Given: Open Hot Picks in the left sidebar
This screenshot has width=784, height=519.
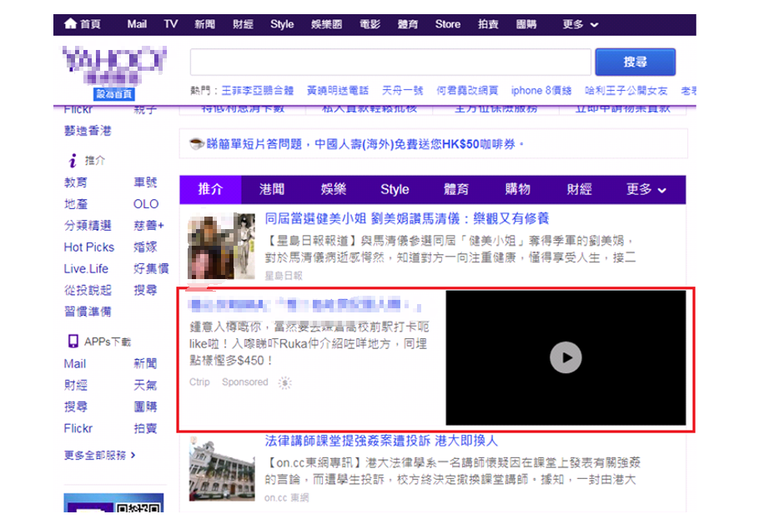Looking at the screenshot, I should [88, 247].
